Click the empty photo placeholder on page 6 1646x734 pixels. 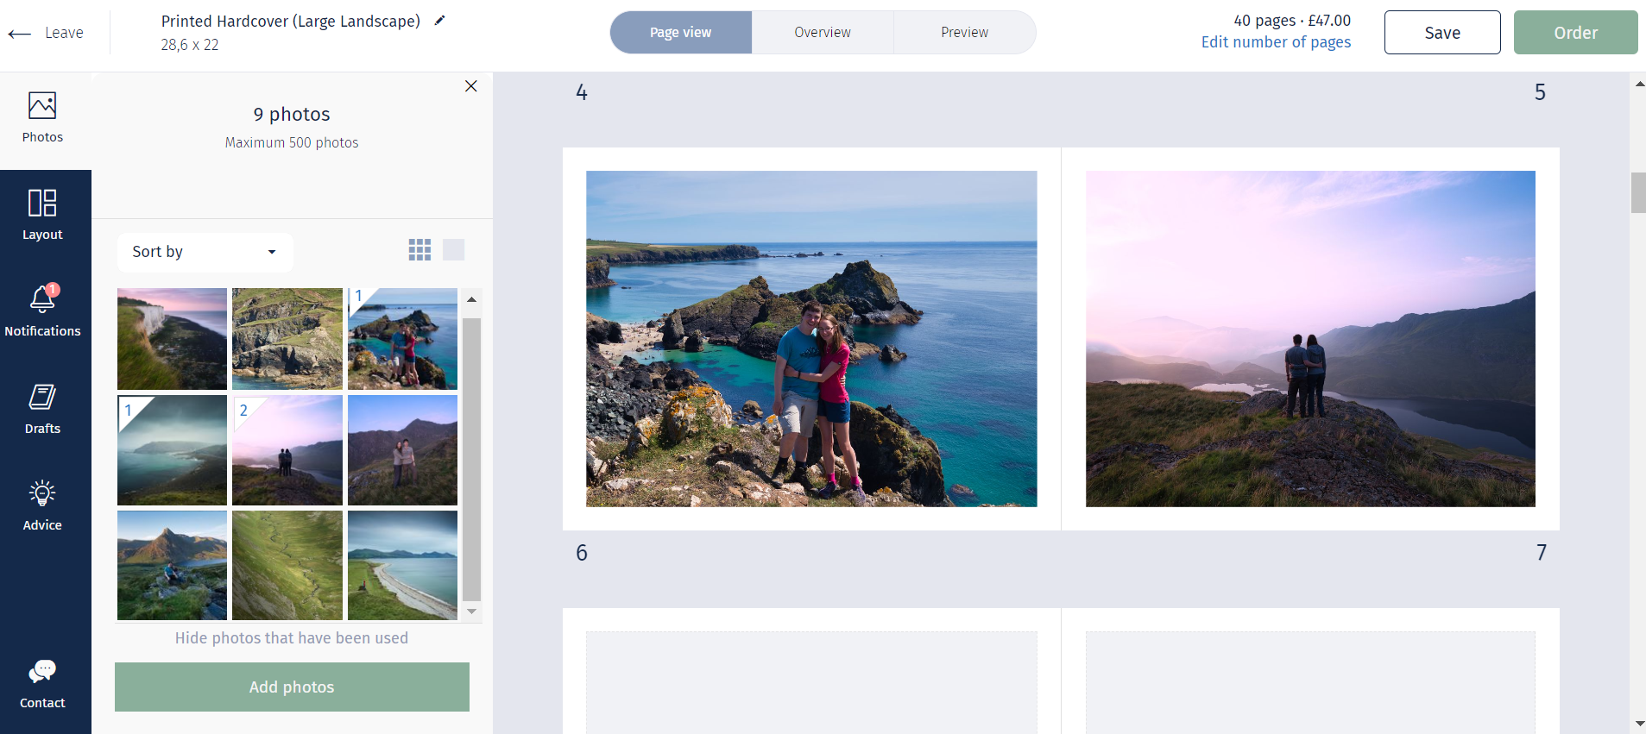pyautogui.click(x=811, y=682)
